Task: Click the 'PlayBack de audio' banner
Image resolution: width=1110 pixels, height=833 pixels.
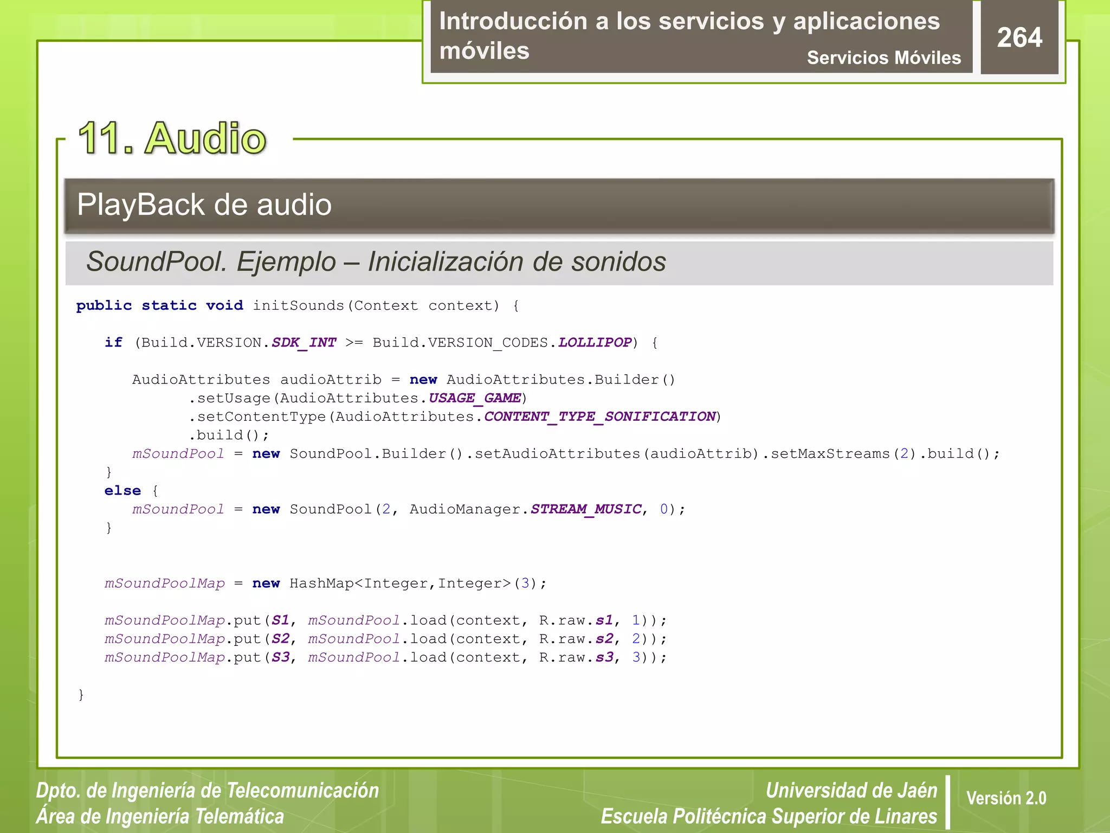Action: [x=559, y=206]
